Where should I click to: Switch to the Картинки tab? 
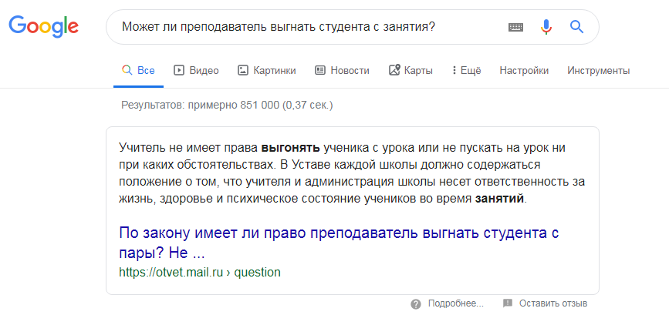coord(267,71)
